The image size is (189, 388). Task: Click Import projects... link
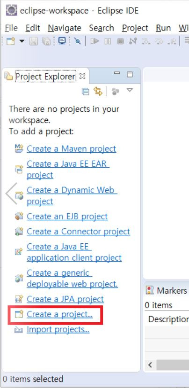pyautogui.click(x=58, y=329)
